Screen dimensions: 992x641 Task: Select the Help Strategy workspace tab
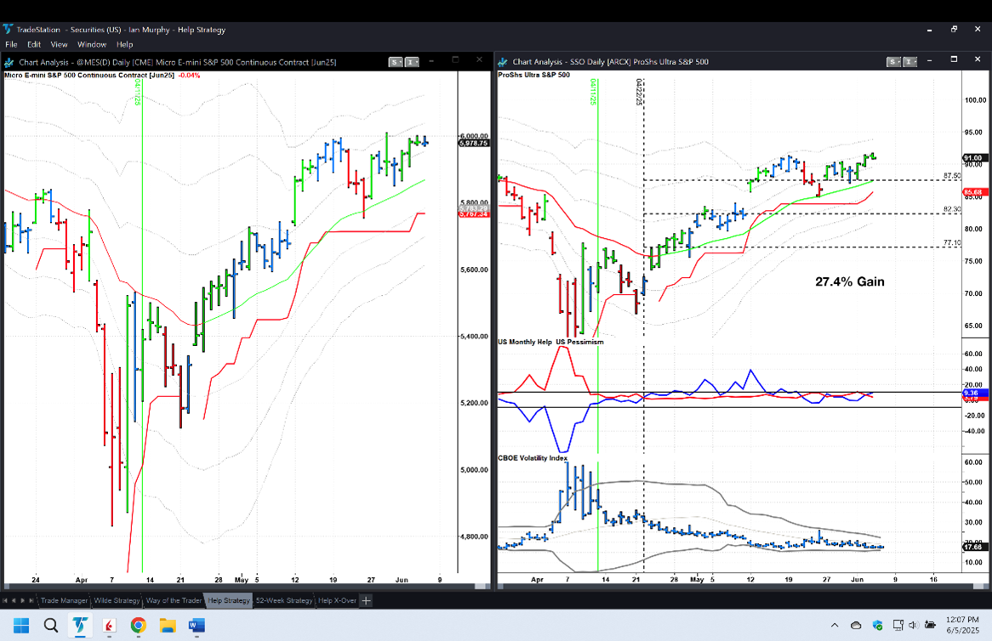pyautogui.click(x=229, y=600)
